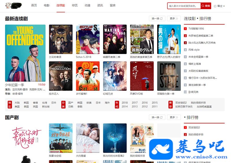
Task: Click 更多 in 国产剧 section
Action: pos(174,117)
